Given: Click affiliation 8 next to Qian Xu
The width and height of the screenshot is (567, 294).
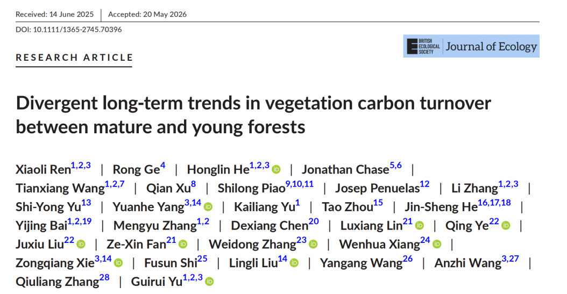Looking at the screenshot, I should (x=194, y=184).
